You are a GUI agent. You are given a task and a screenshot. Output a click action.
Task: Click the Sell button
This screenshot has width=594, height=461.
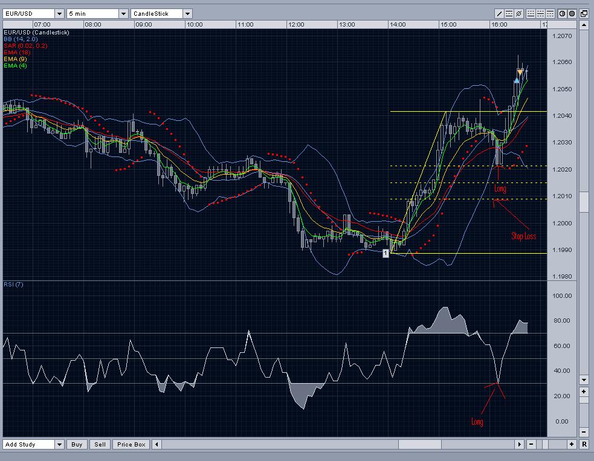point(100,444)
